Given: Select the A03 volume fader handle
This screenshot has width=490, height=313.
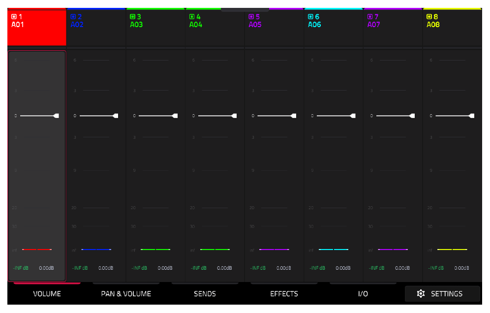Looking at the screenshot, I should pyautogui.click(x=175, y=116).
